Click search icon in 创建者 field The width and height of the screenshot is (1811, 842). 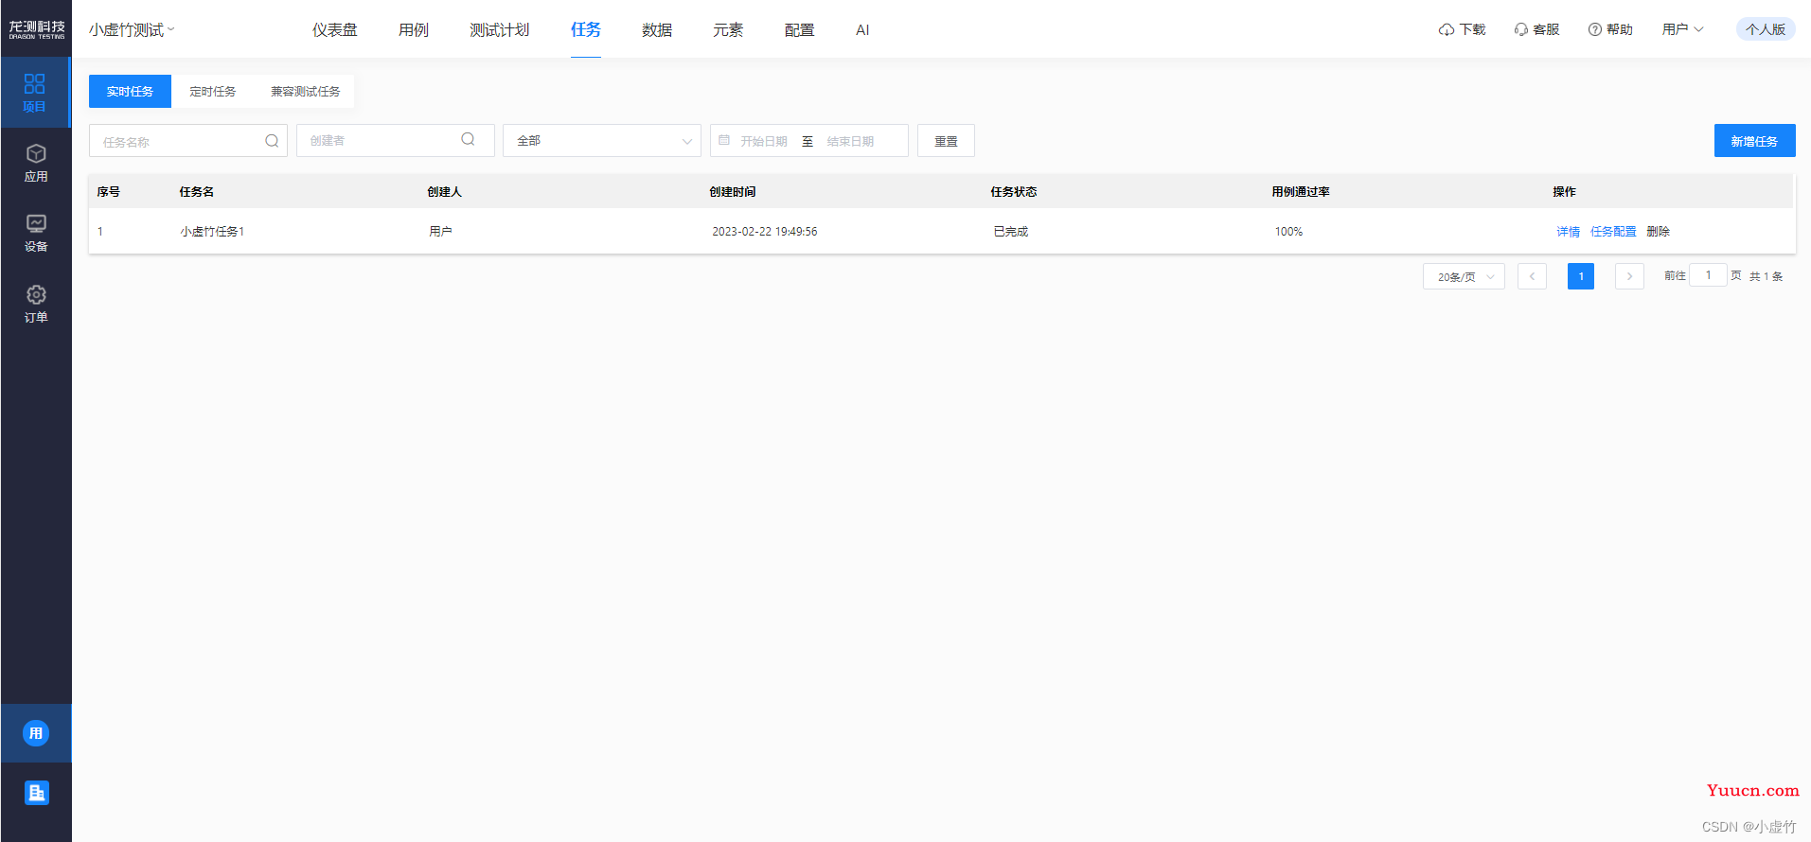[468, 140]
